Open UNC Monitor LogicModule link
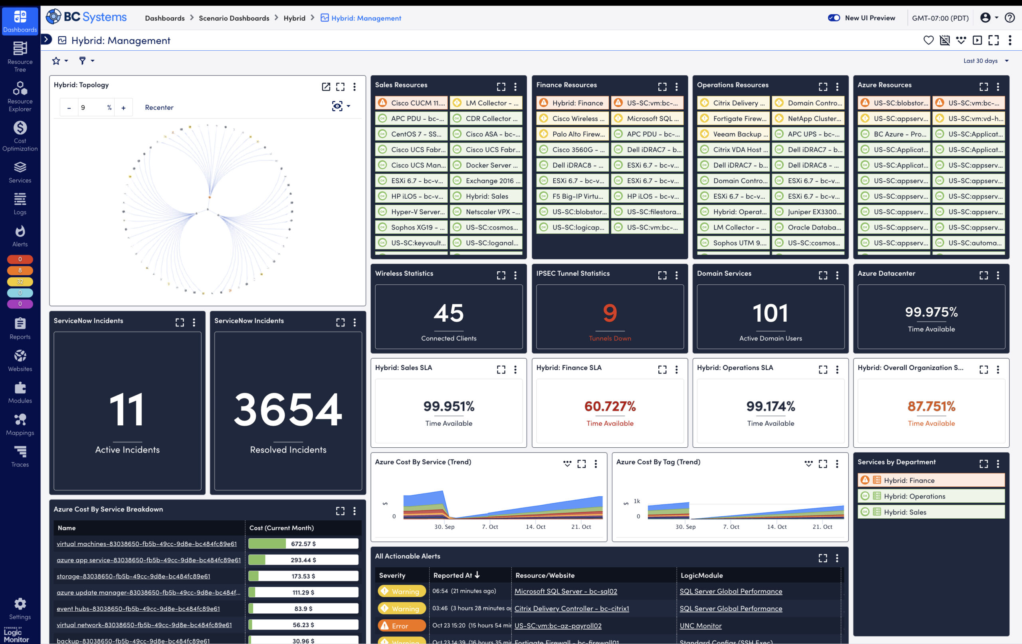The image size is (1022, 644). pos(700,625)
